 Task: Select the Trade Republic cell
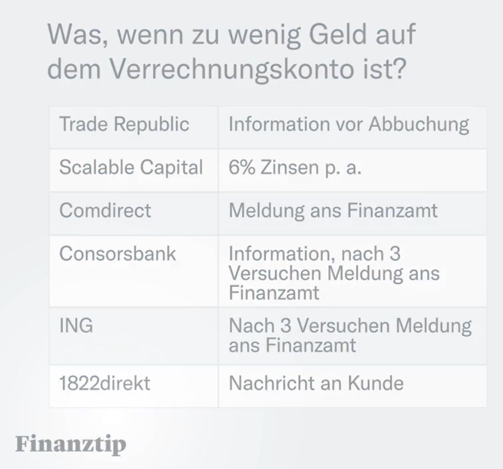pyautogui.click(x=124, y=124)
